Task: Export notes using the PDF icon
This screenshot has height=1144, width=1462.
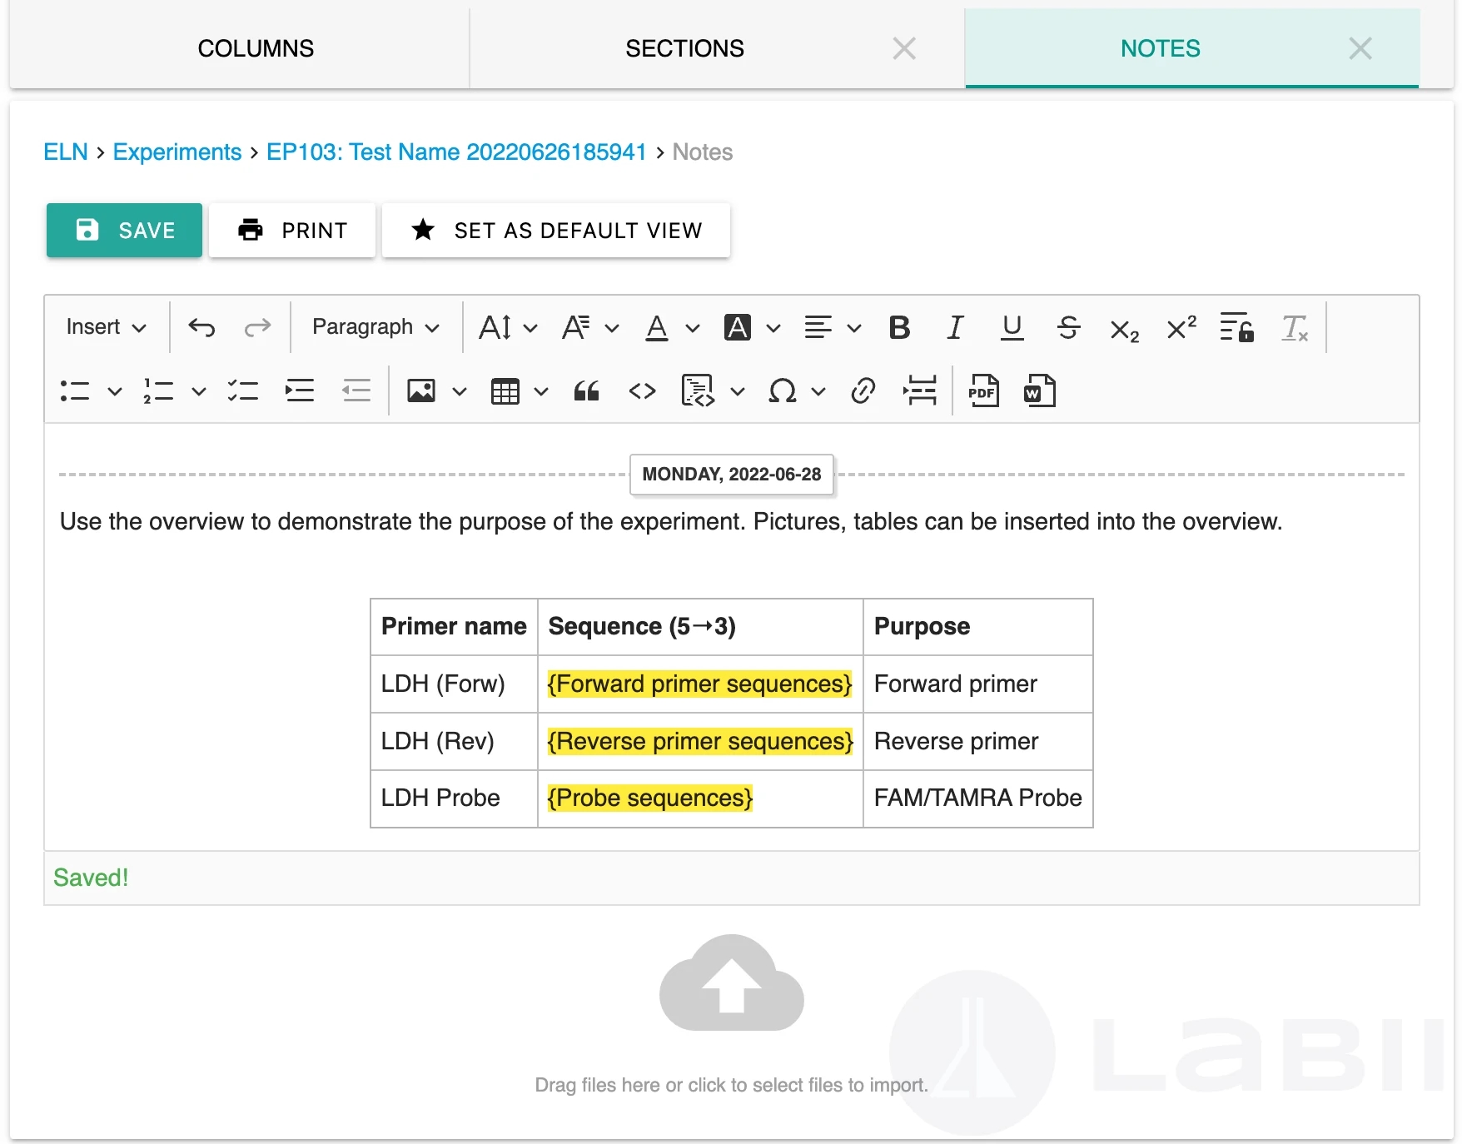Action: point(983,390)
